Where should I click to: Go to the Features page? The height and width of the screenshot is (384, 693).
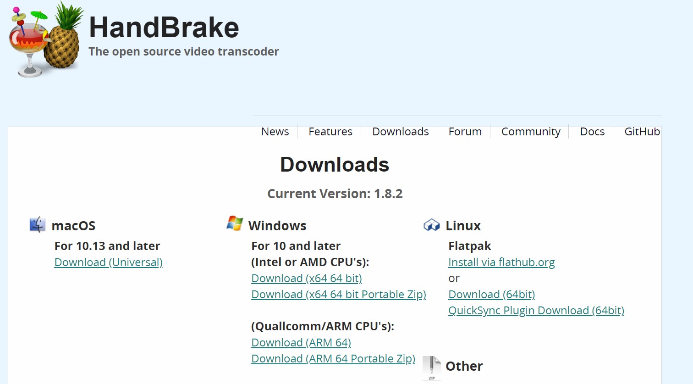coord(330,132)
